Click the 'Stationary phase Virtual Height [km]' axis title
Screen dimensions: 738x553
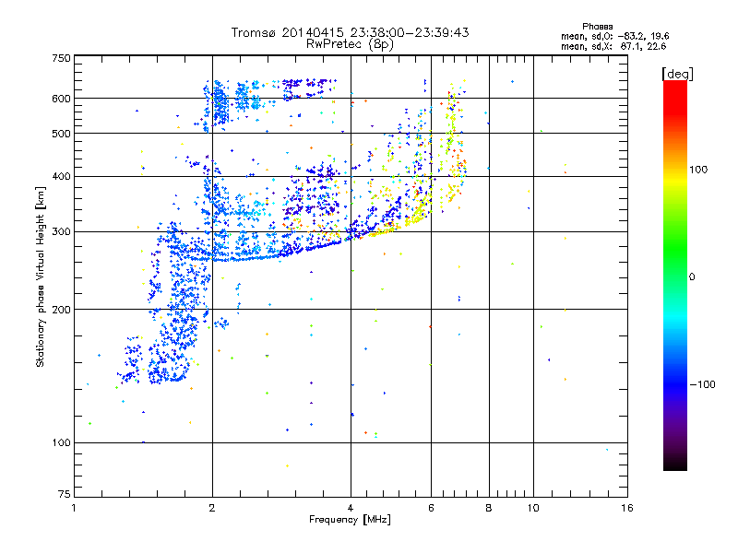41,276
